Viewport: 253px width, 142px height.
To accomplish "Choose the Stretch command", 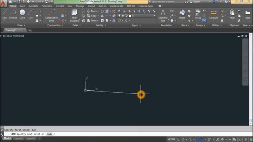I will [93, 21].
